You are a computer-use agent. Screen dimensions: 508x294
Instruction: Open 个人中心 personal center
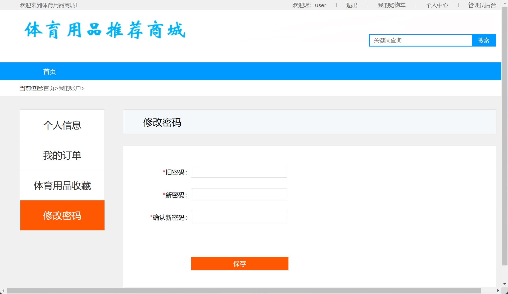(x=437, y=5)
